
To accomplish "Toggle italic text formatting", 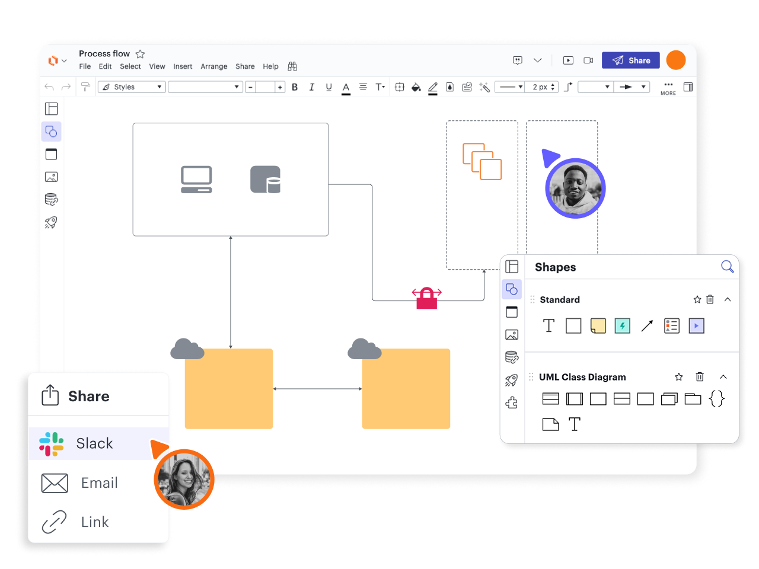I will [x=312, y=87].
